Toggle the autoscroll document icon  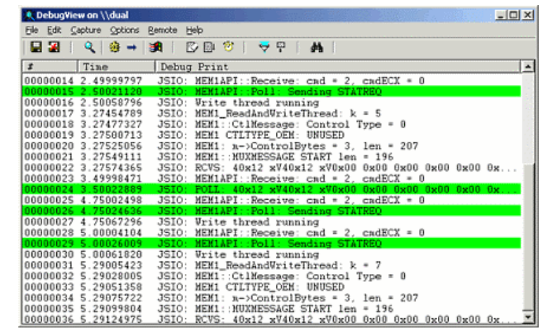[x=209, y=47]
